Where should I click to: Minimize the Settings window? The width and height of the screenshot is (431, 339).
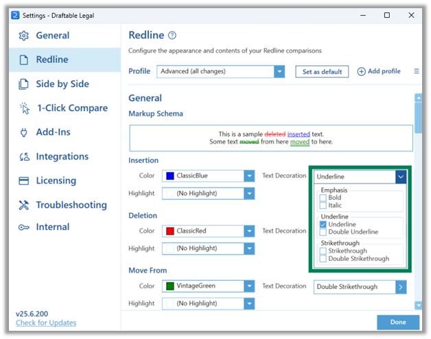[363, 15]
